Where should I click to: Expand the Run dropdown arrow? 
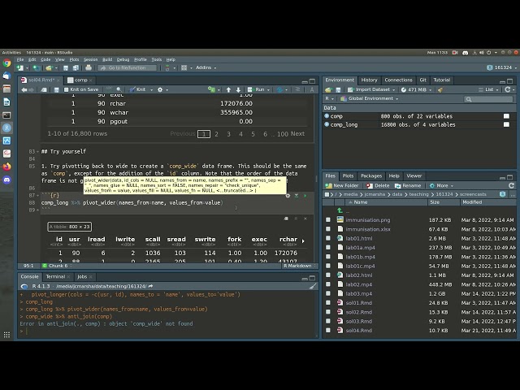pos(268,90)
